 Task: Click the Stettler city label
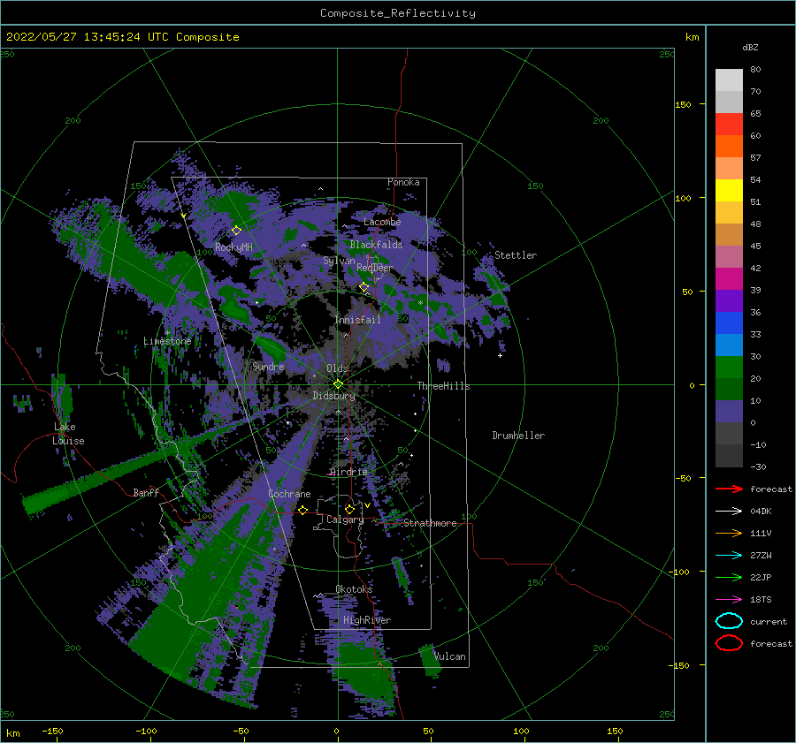tap(516, 255)
